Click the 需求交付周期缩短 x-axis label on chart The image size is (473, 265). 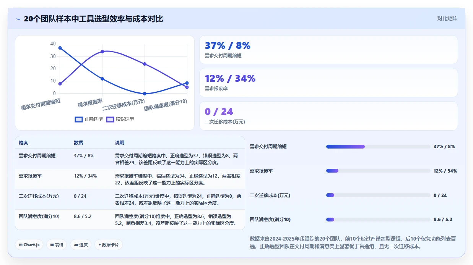click(x=41, y=104)
